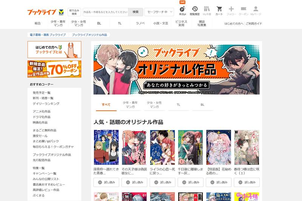
Task: Open the 春待つ椿は恋に咲く cover
Action: pos(247,147)
